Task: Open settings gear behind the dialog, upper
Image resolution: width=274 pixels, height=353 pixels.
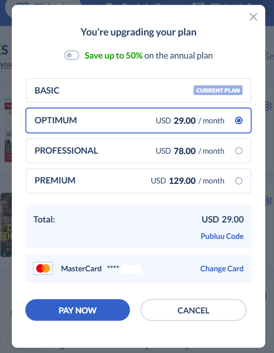Action: tap(268, 106)
